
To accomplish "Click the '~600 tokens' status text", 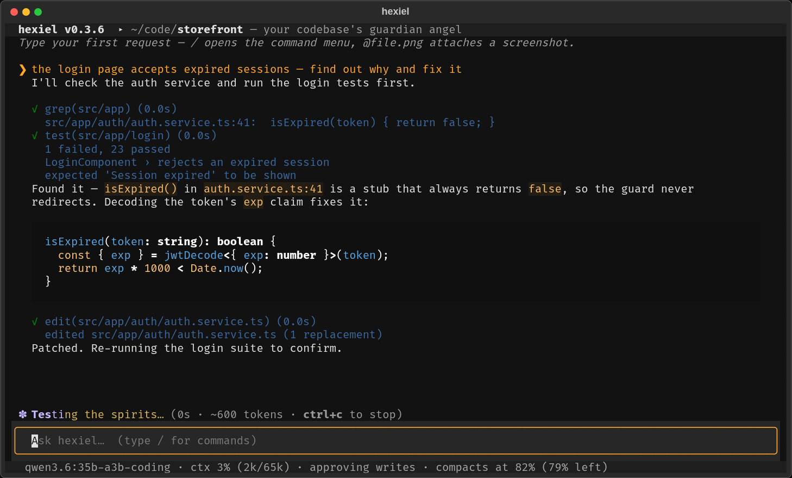I will coord(247,415).
